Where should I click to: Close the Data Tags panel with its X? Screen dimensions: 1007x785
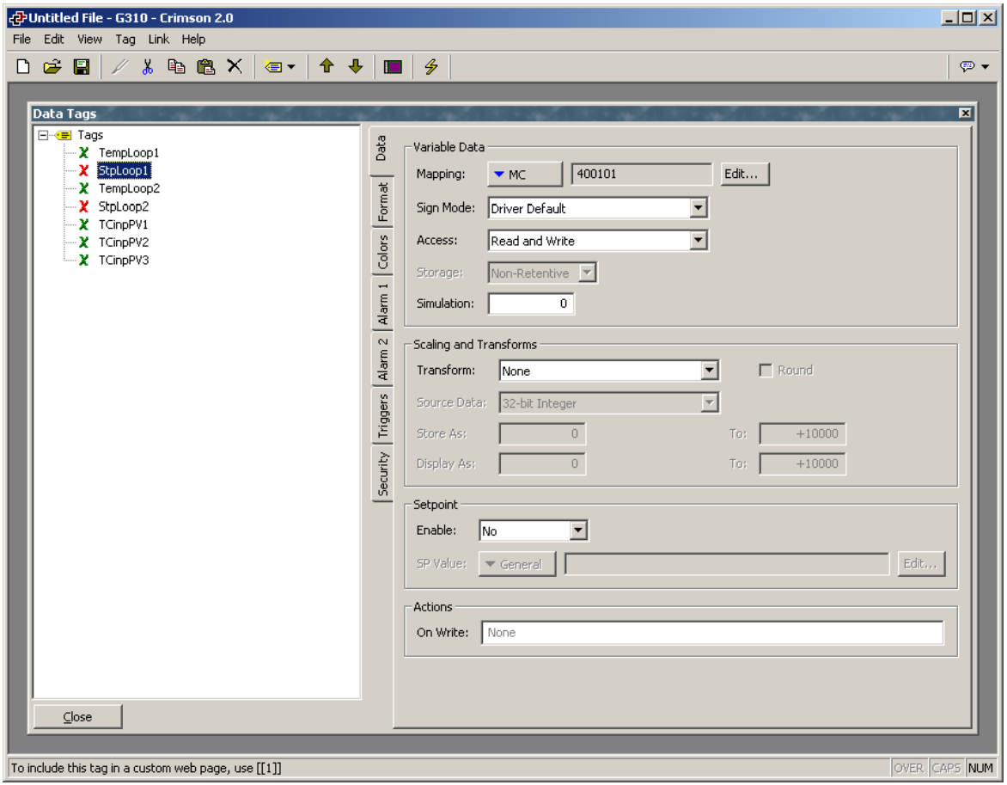[965, 113]
